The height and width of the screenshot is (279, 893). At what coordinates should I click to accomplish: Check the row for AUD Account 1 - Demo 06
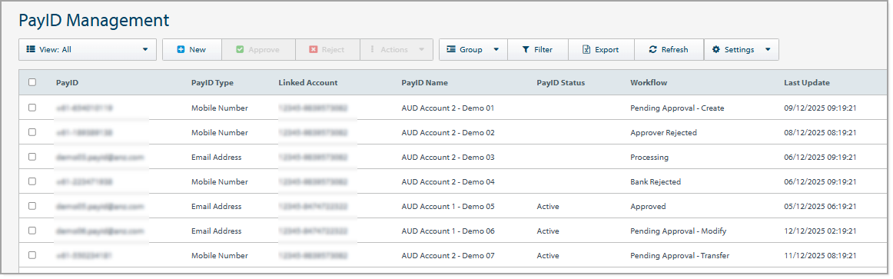click(32, 231)
